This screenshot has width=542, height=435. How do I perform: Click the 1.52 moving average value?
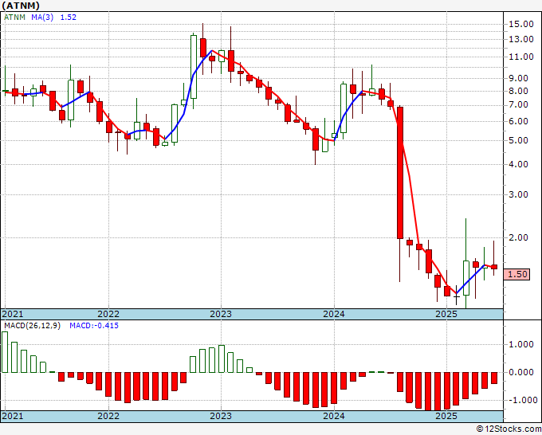pos(68,18)
